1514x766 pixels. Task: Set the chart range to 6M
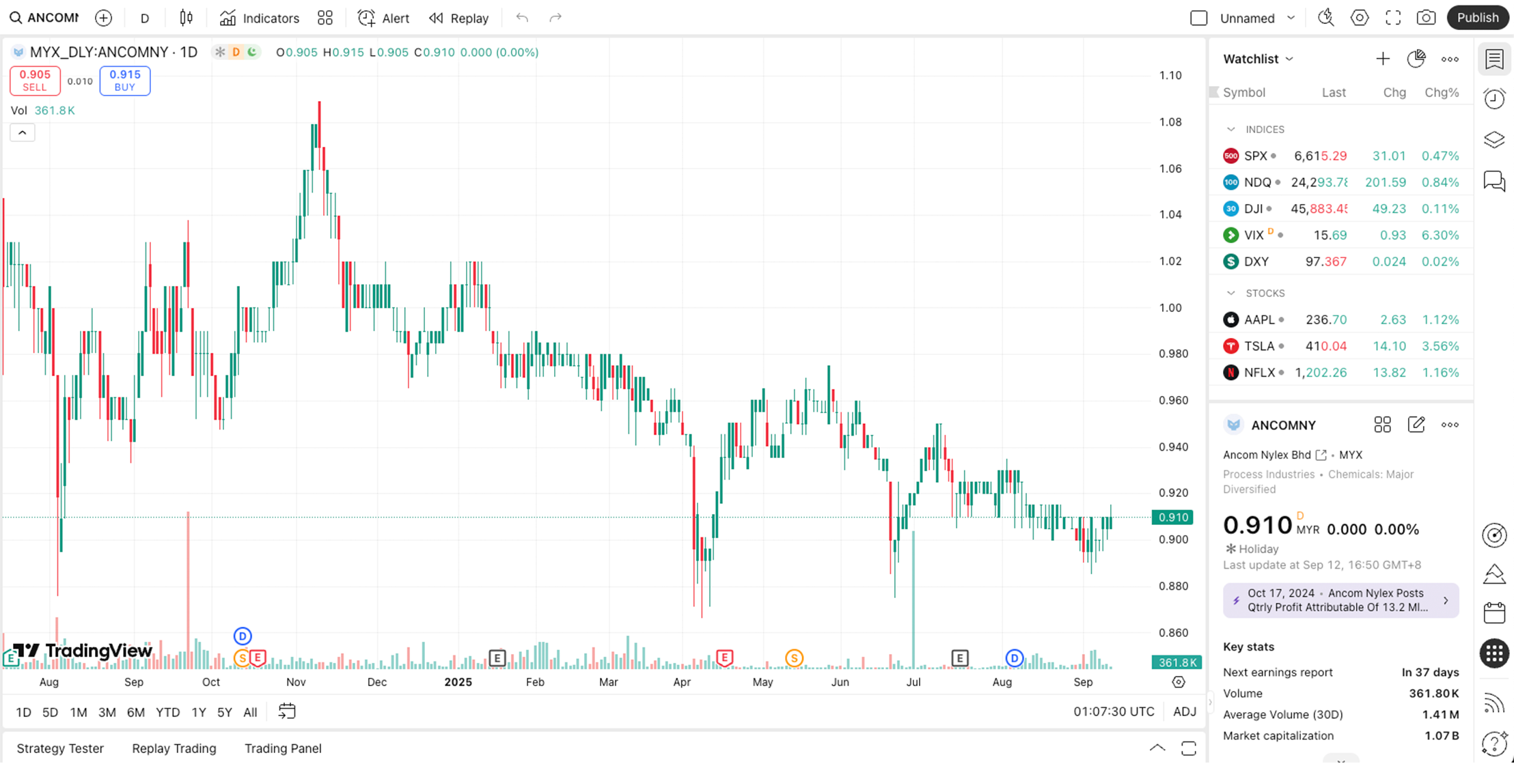click(x=135, y=712)
